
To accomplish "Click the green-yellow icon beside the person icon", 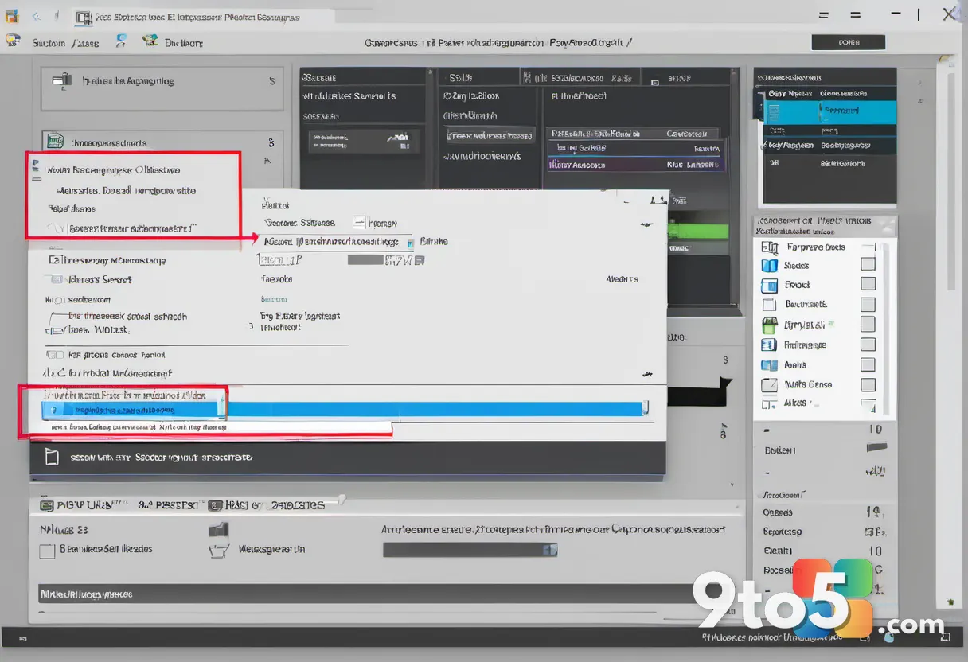I will click(x=150, y=41).
